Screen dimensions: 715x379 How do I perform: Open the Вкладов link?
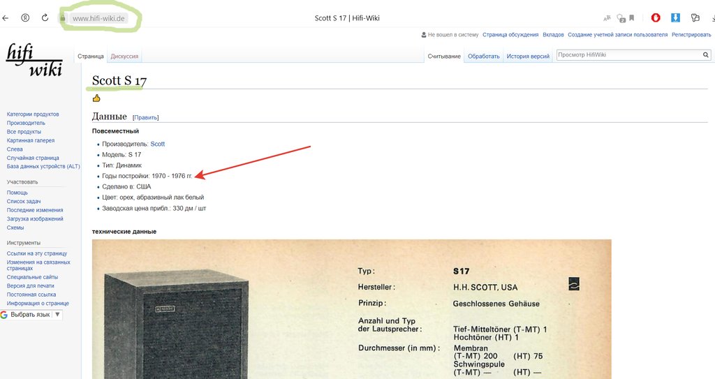553,35
